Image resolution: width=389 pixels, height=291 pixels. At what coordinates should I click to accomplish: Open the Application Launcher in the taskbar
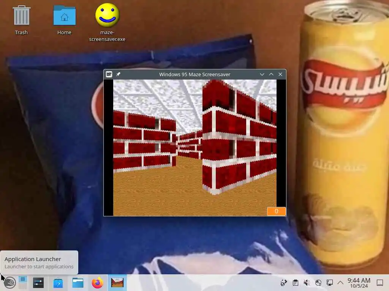pos(9,283)
